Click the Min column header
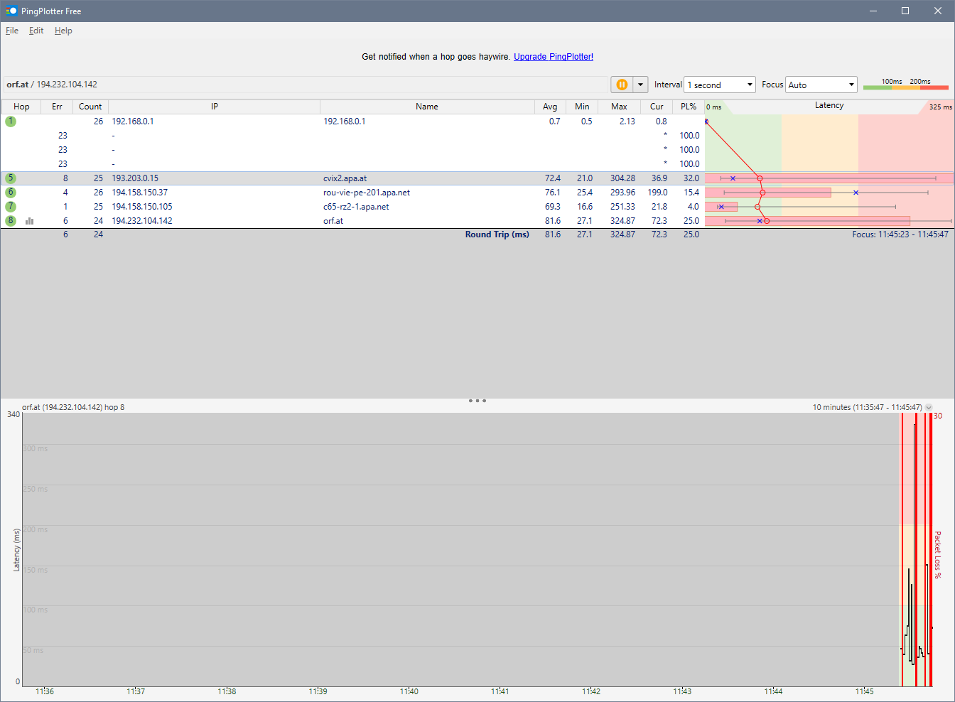 point(582,107)
